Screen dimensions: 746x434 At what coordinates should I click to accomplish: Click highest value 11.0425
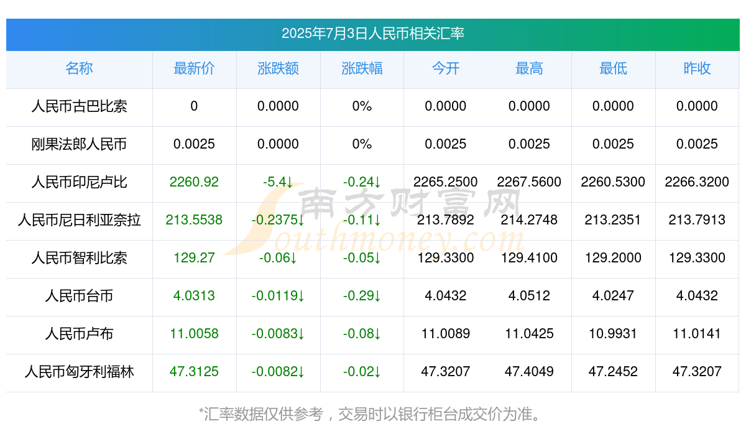pyautogui.click(x=529, y=334)
